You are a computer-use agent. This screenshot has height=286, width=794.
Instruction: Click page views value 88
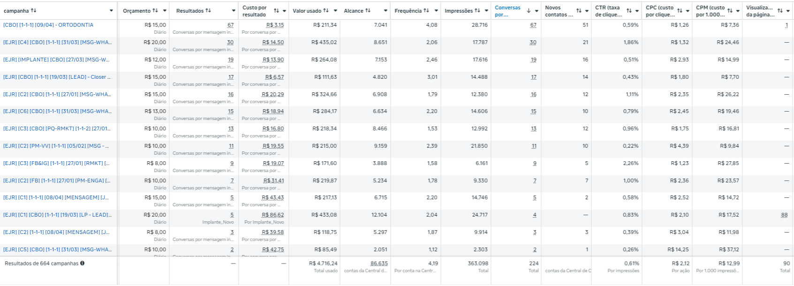tap(784, 215)
